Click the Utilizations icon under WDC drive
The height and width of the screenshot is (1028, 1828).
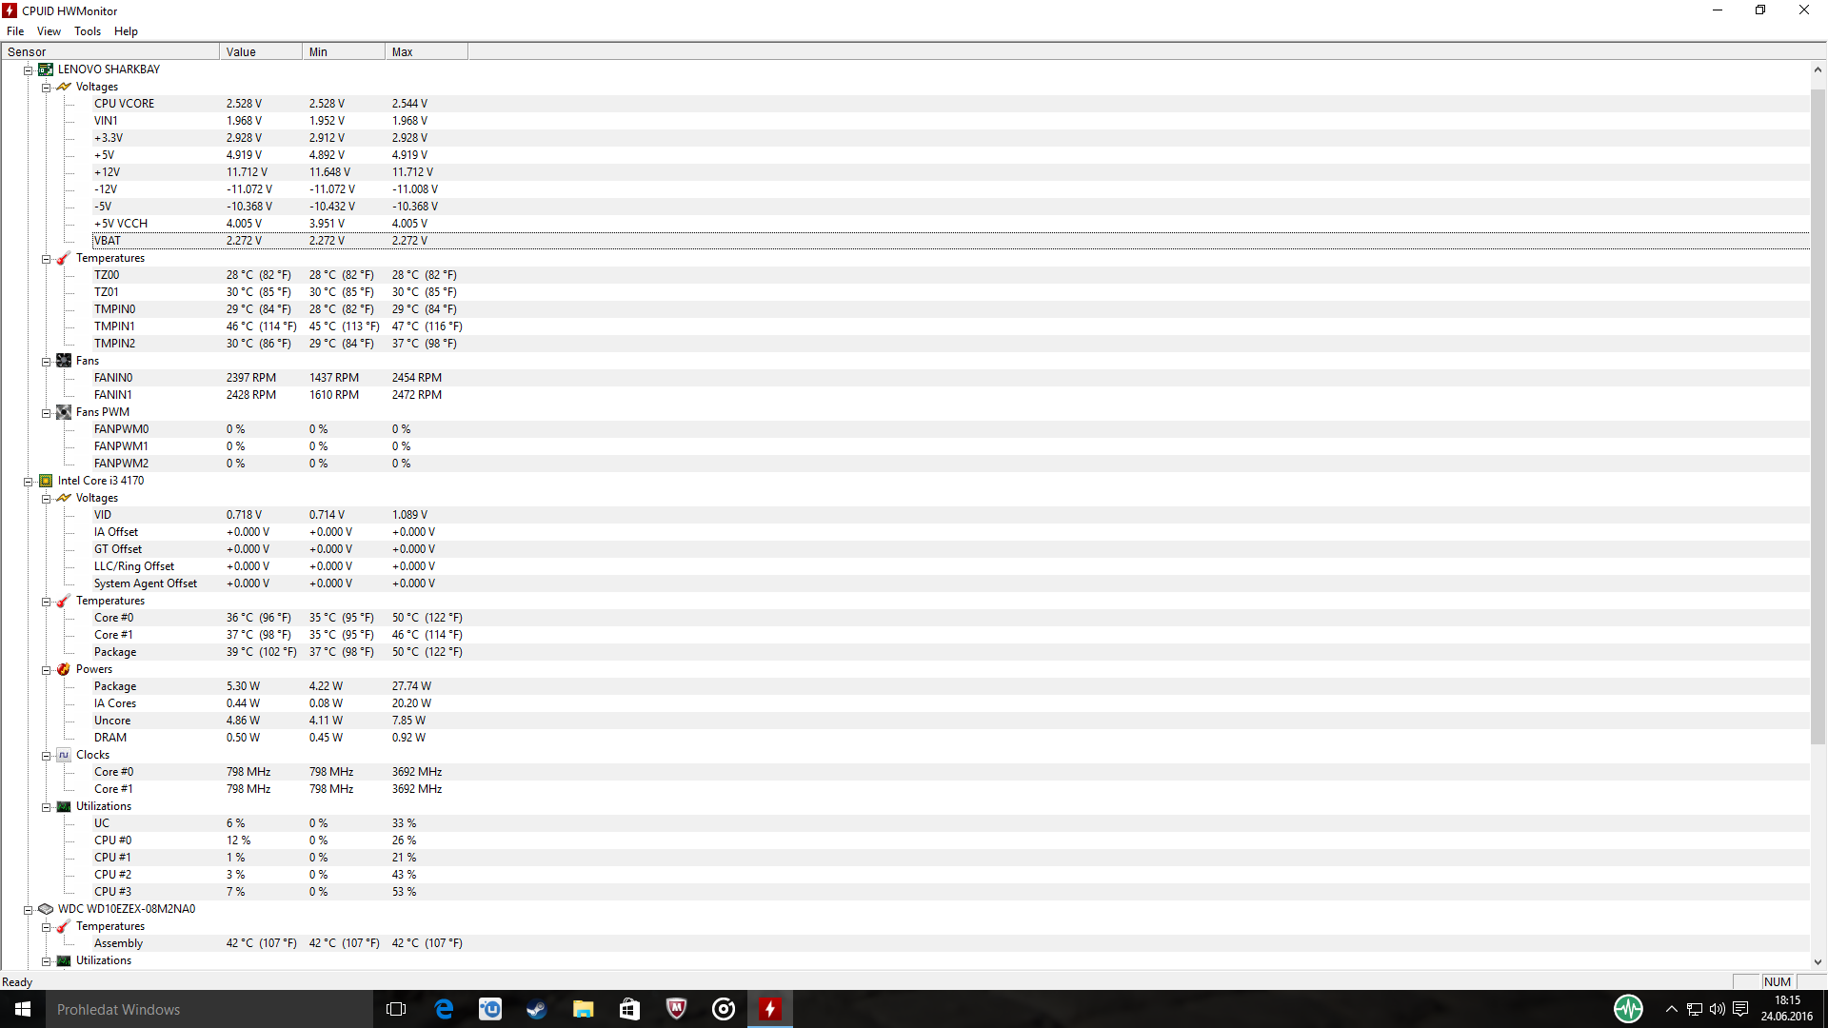(64, 960)
